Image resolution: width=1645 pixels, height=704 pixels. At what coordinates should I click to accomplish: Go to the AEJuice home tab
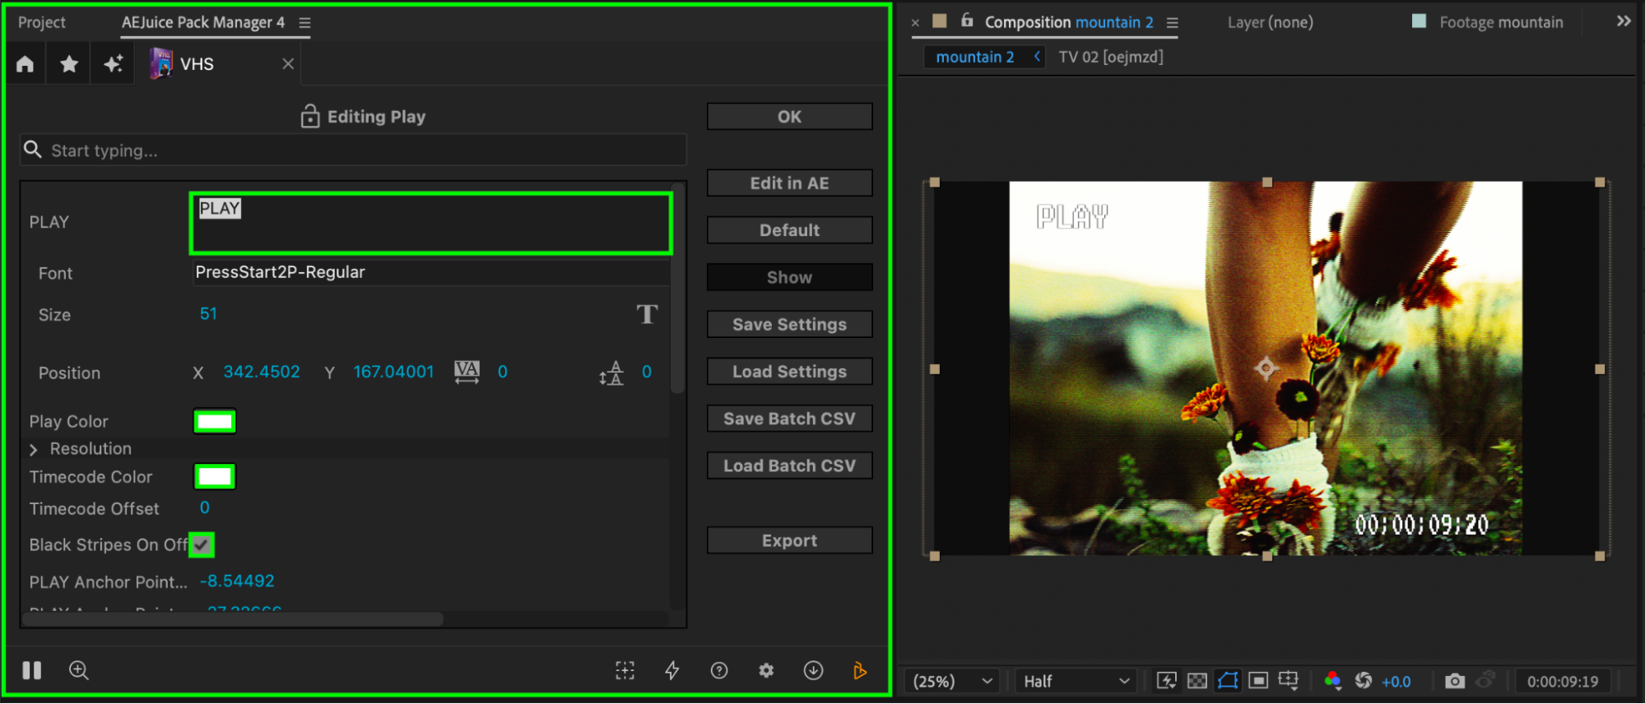click(x=26, y=64)
